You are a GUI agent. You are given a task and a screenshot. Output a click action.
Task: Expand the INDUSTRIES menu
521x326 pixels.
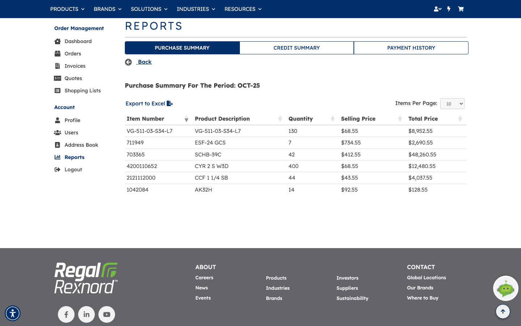196,9
